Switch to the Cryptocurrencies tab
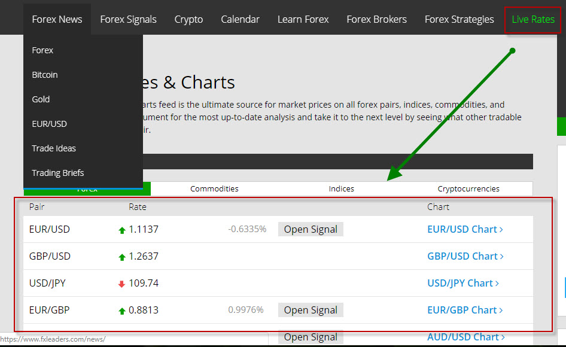 tap(468, 188)
